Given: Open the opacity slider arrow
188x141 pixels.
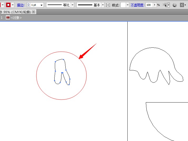Looking at the screenshot, I should click(155, 5).
